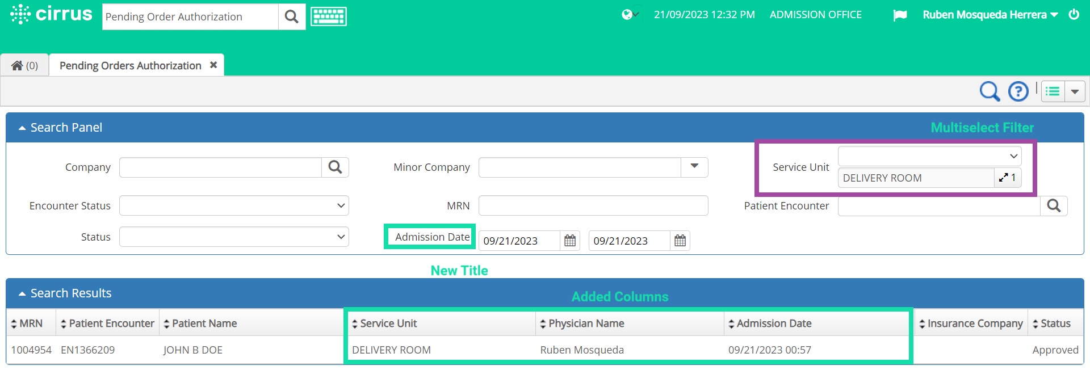Click the flag notification icon
This screenshot has height=374, width=1090.
(x=900, y=15)
